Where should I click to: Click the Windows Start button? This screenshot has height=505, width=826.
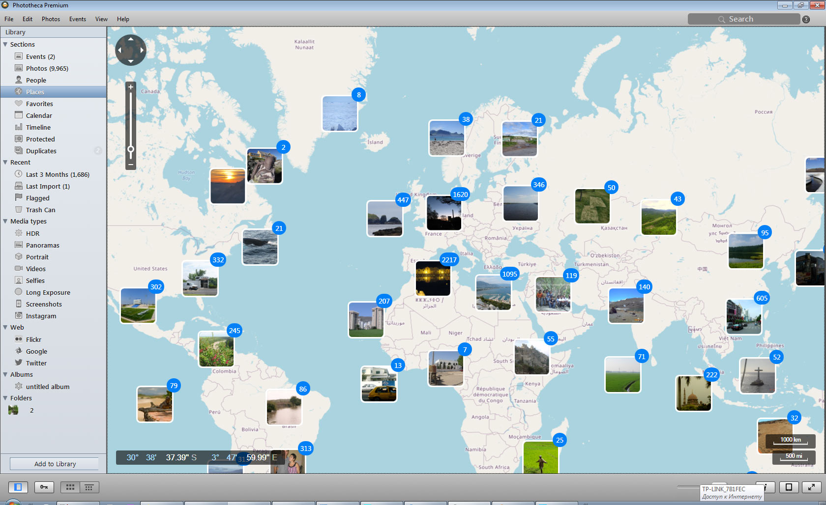click(12, 502)
